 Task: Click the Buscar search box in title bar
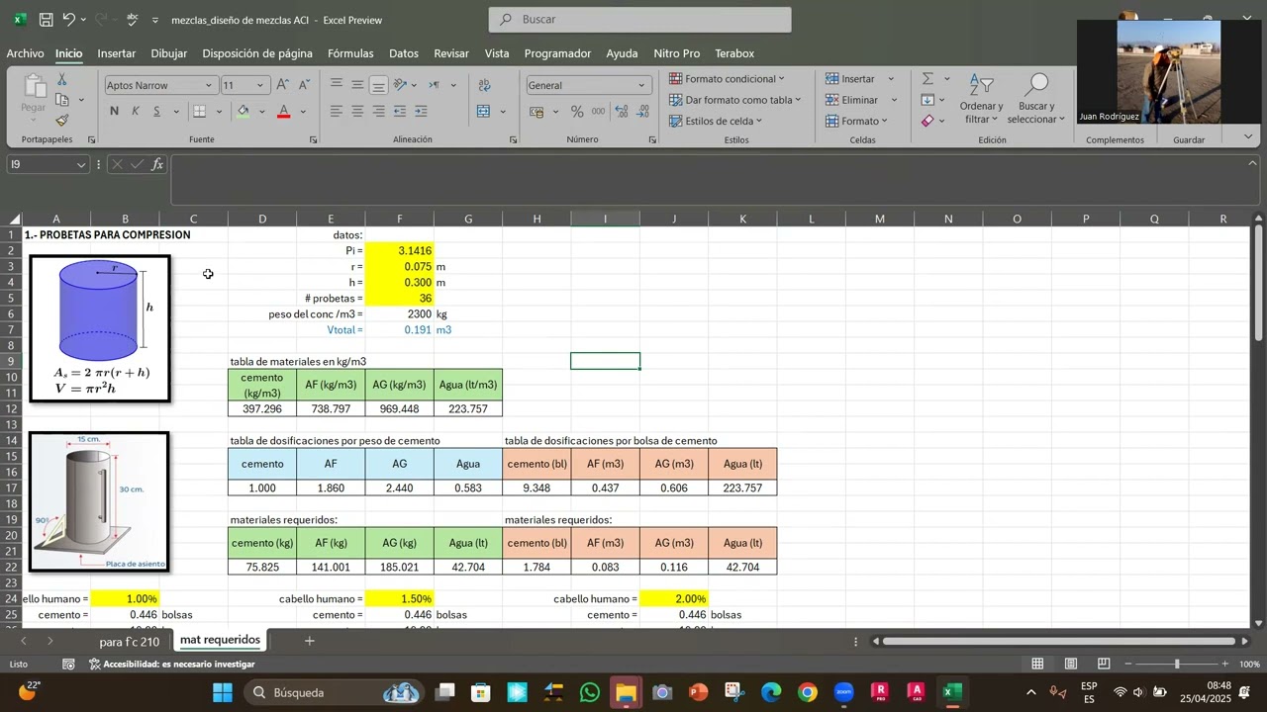[639, 20]
